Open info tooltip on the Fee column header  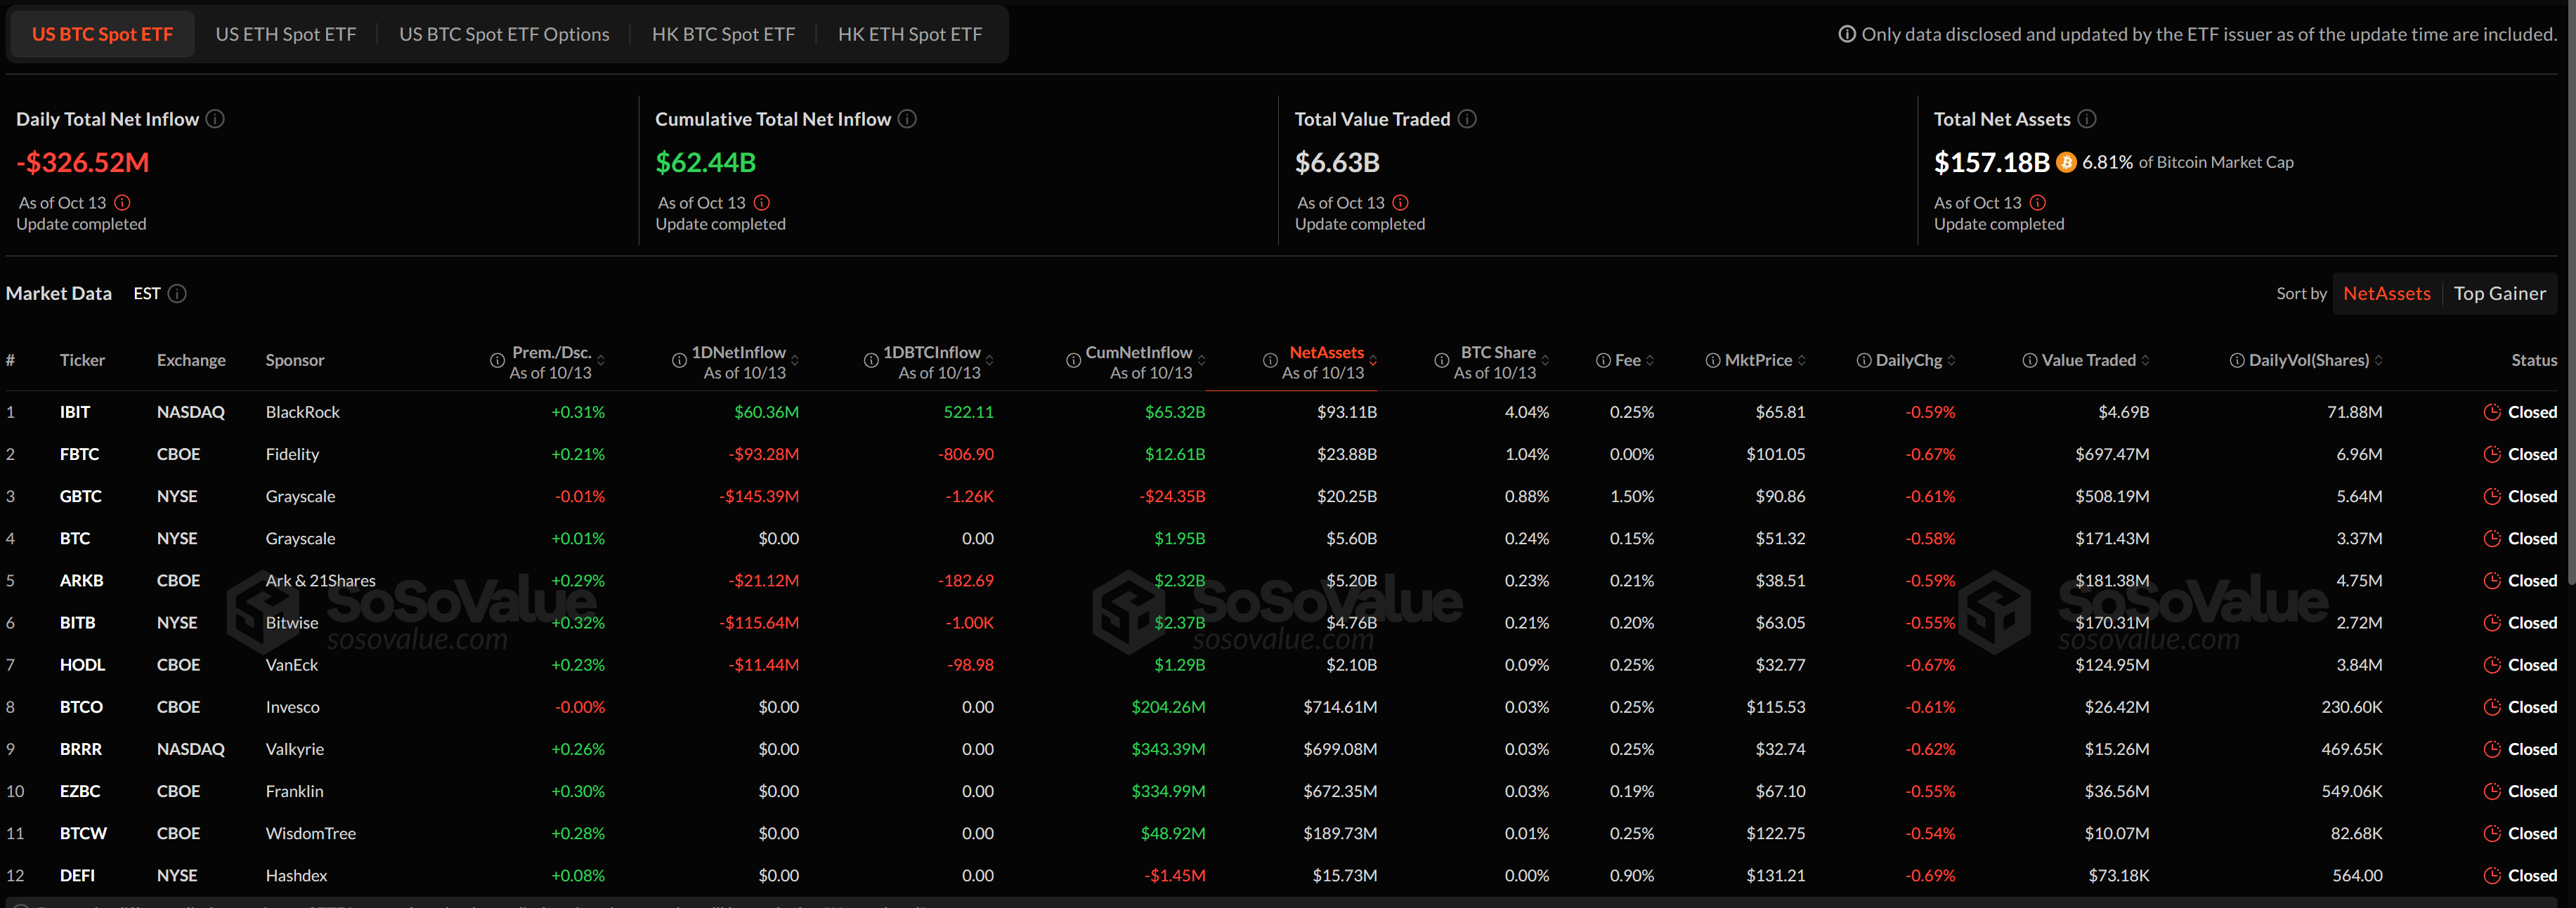click(x=1602, y=360)
